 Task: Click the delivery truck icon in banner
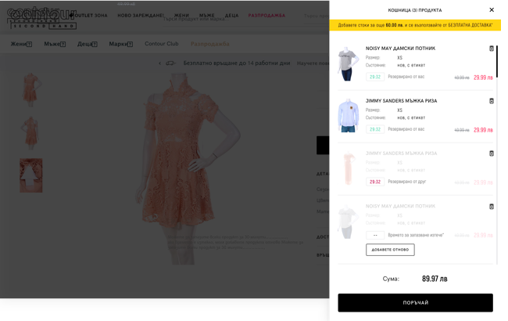pos(170,63)
